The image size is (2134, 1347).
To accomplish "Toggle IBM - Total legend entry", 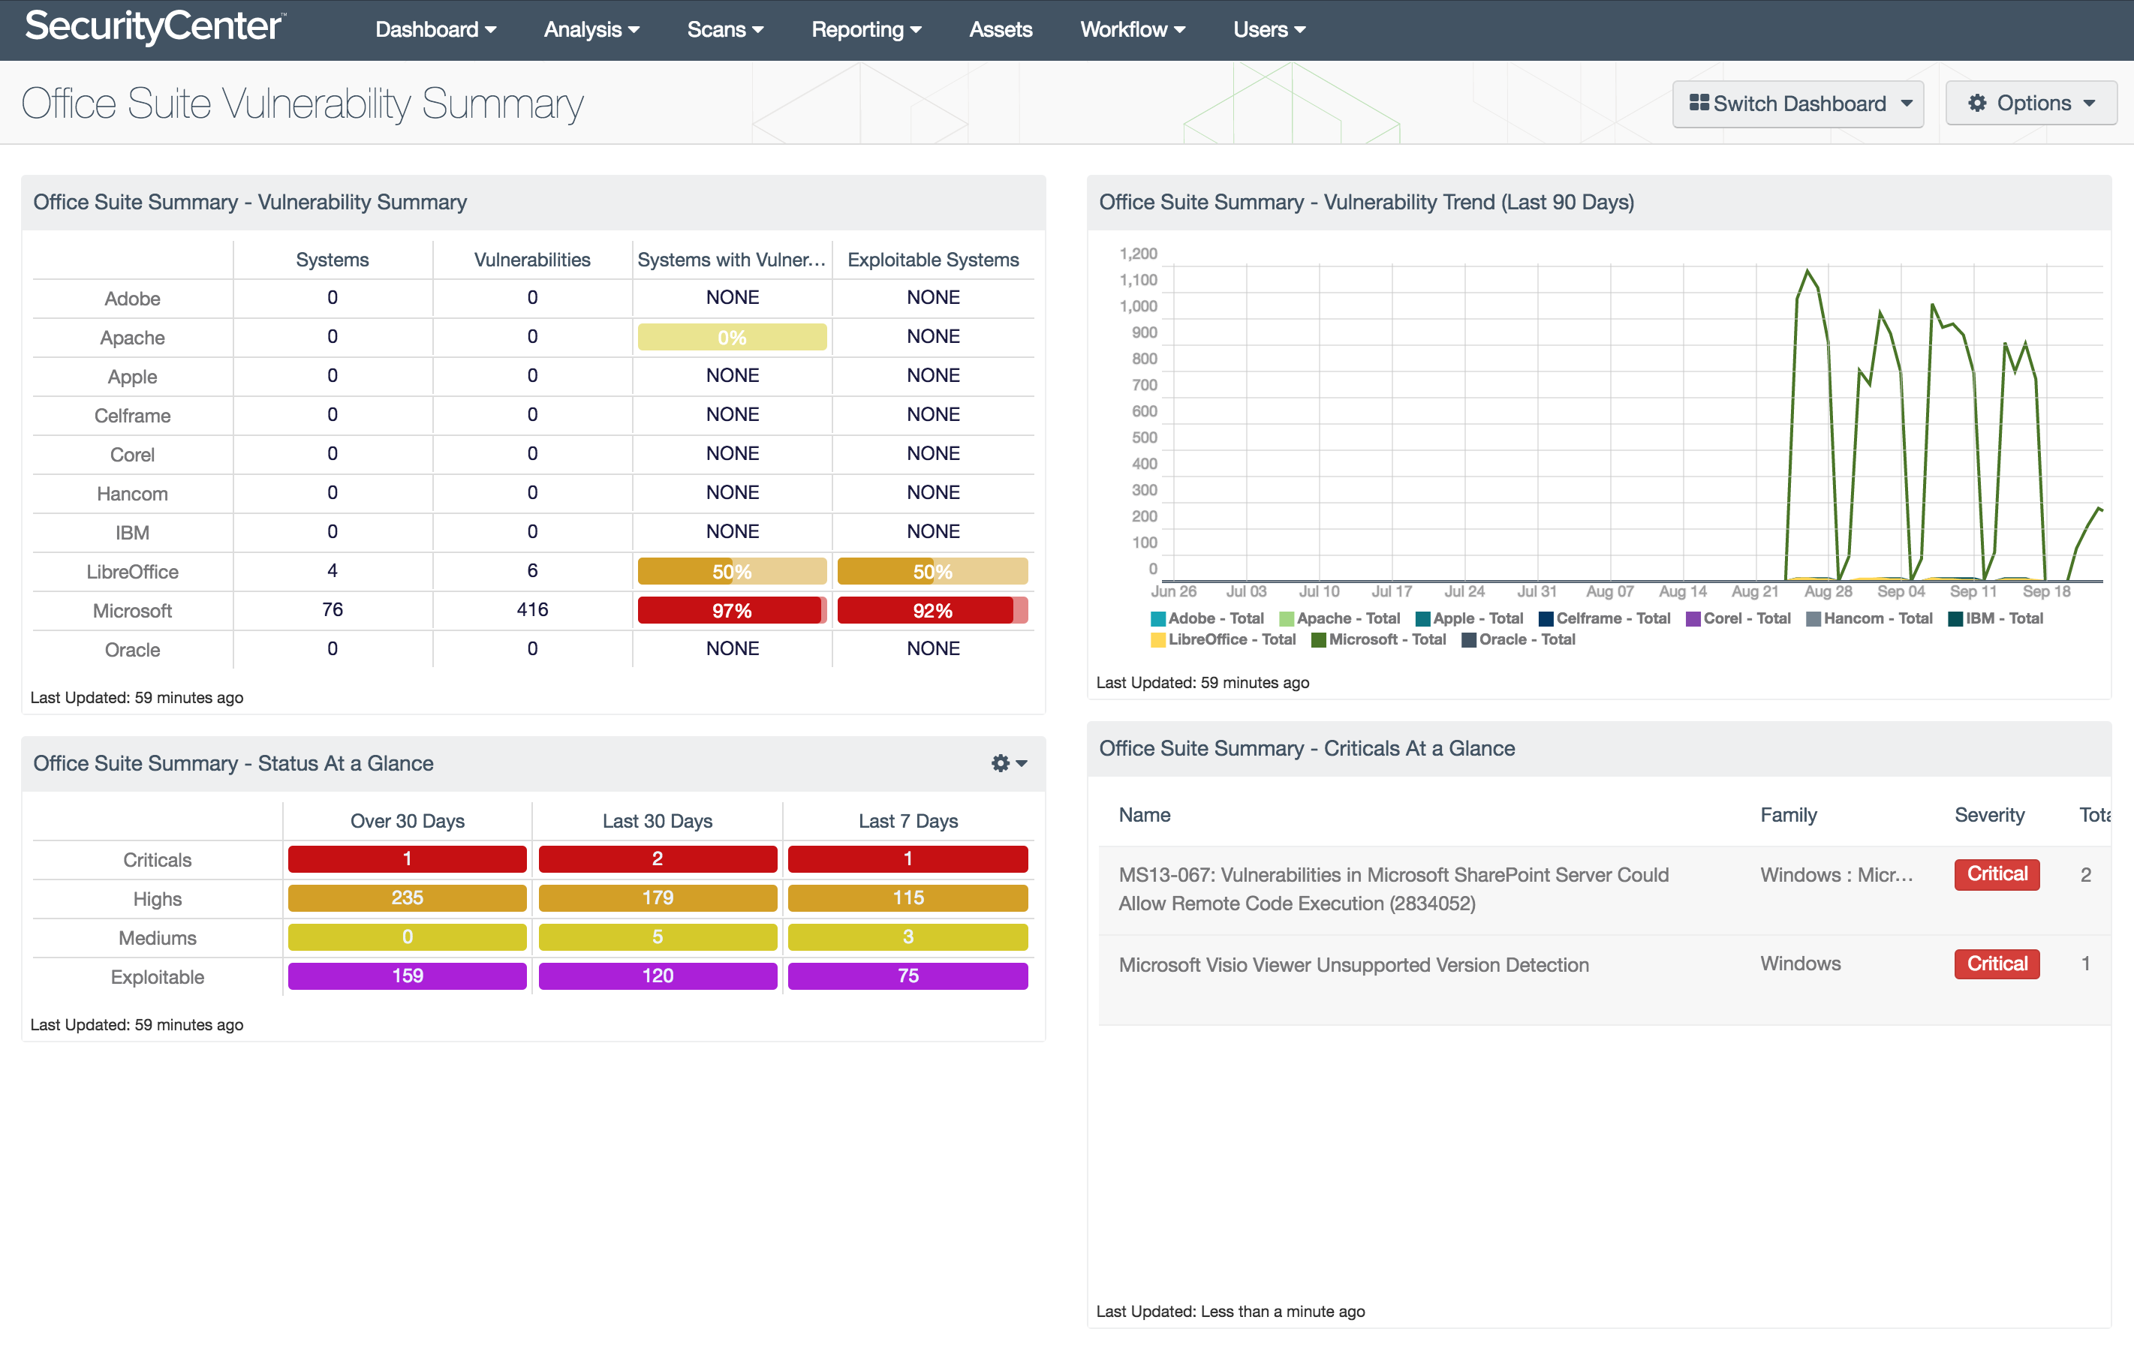I will pos(1996,618).
